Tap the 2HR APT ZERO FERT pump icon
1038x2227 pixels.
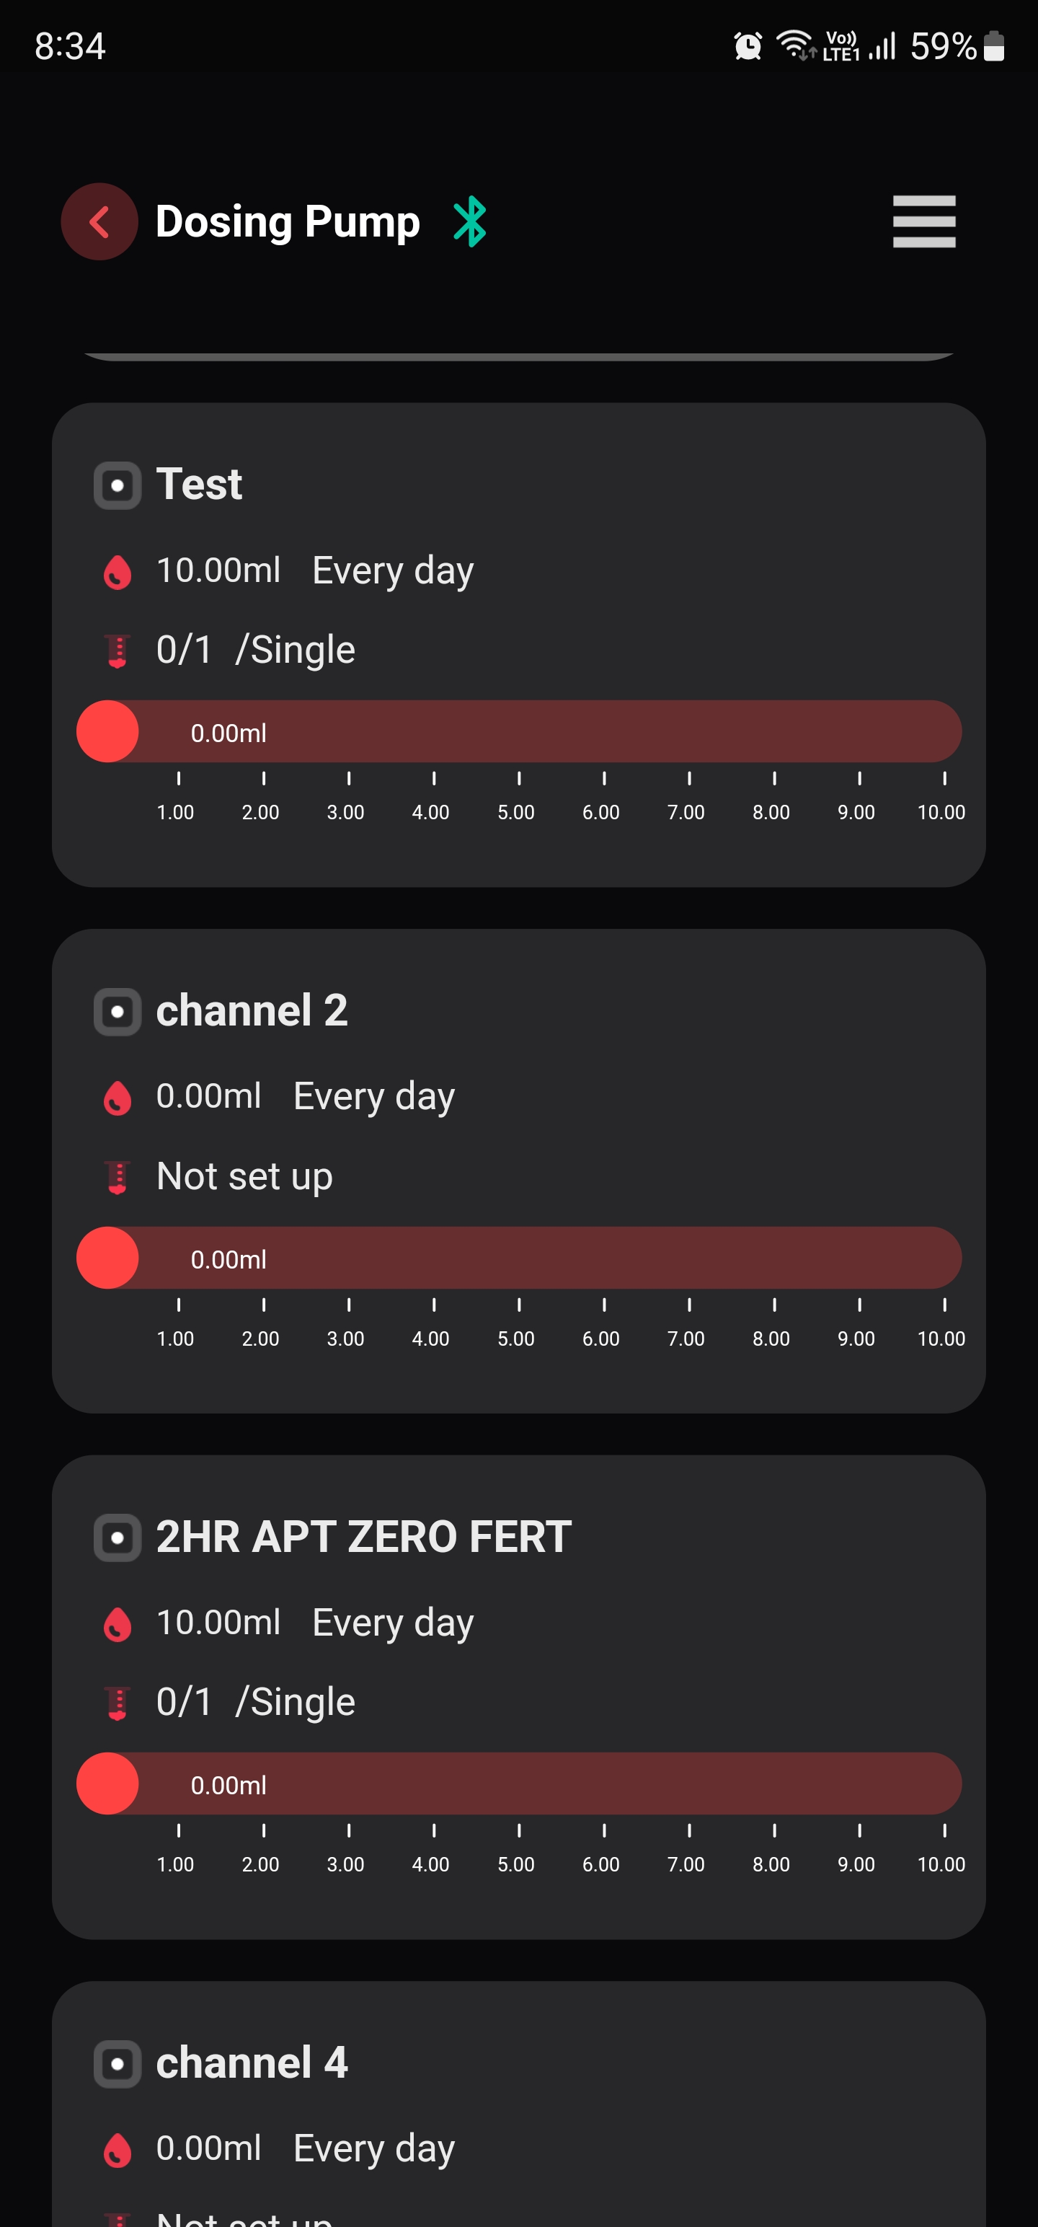(x=117, y=1537)
